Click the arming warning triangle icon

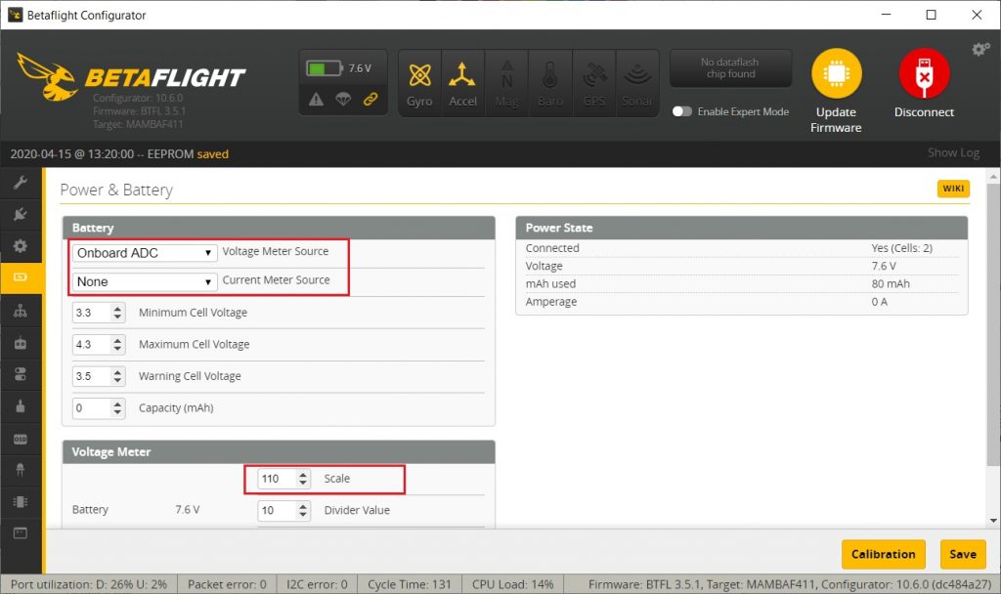pos(316,100)
